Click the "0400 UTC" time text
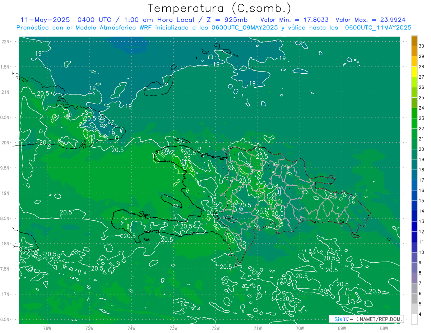431x333 pixels. point(94,20)
